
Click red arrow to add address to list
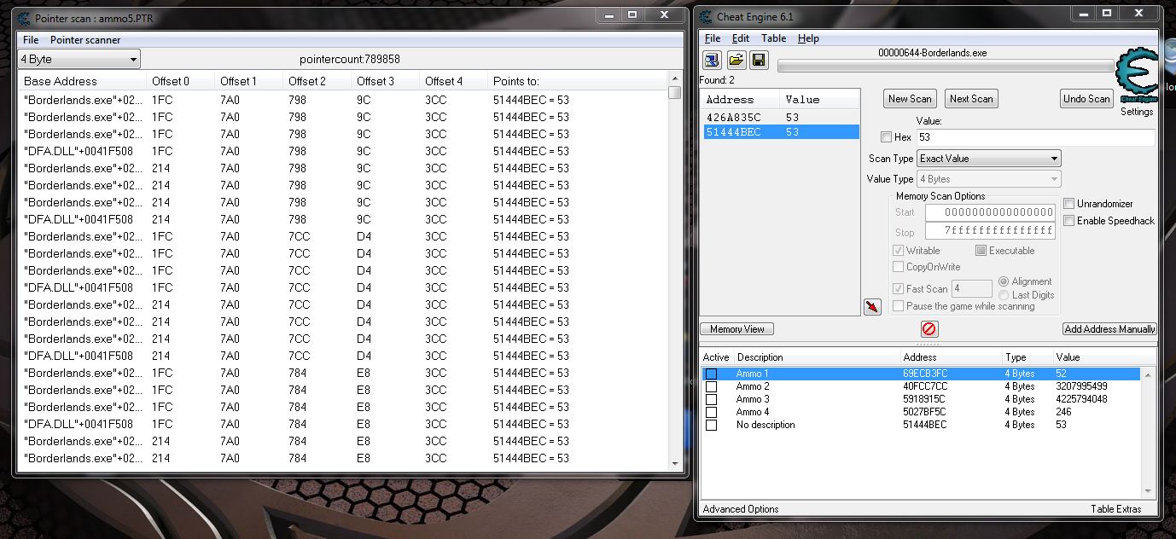point(872,307)
